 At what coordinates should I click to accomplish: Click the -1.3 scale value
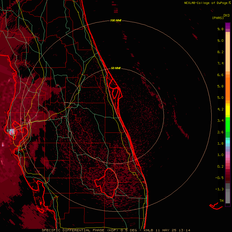(219, 189)
